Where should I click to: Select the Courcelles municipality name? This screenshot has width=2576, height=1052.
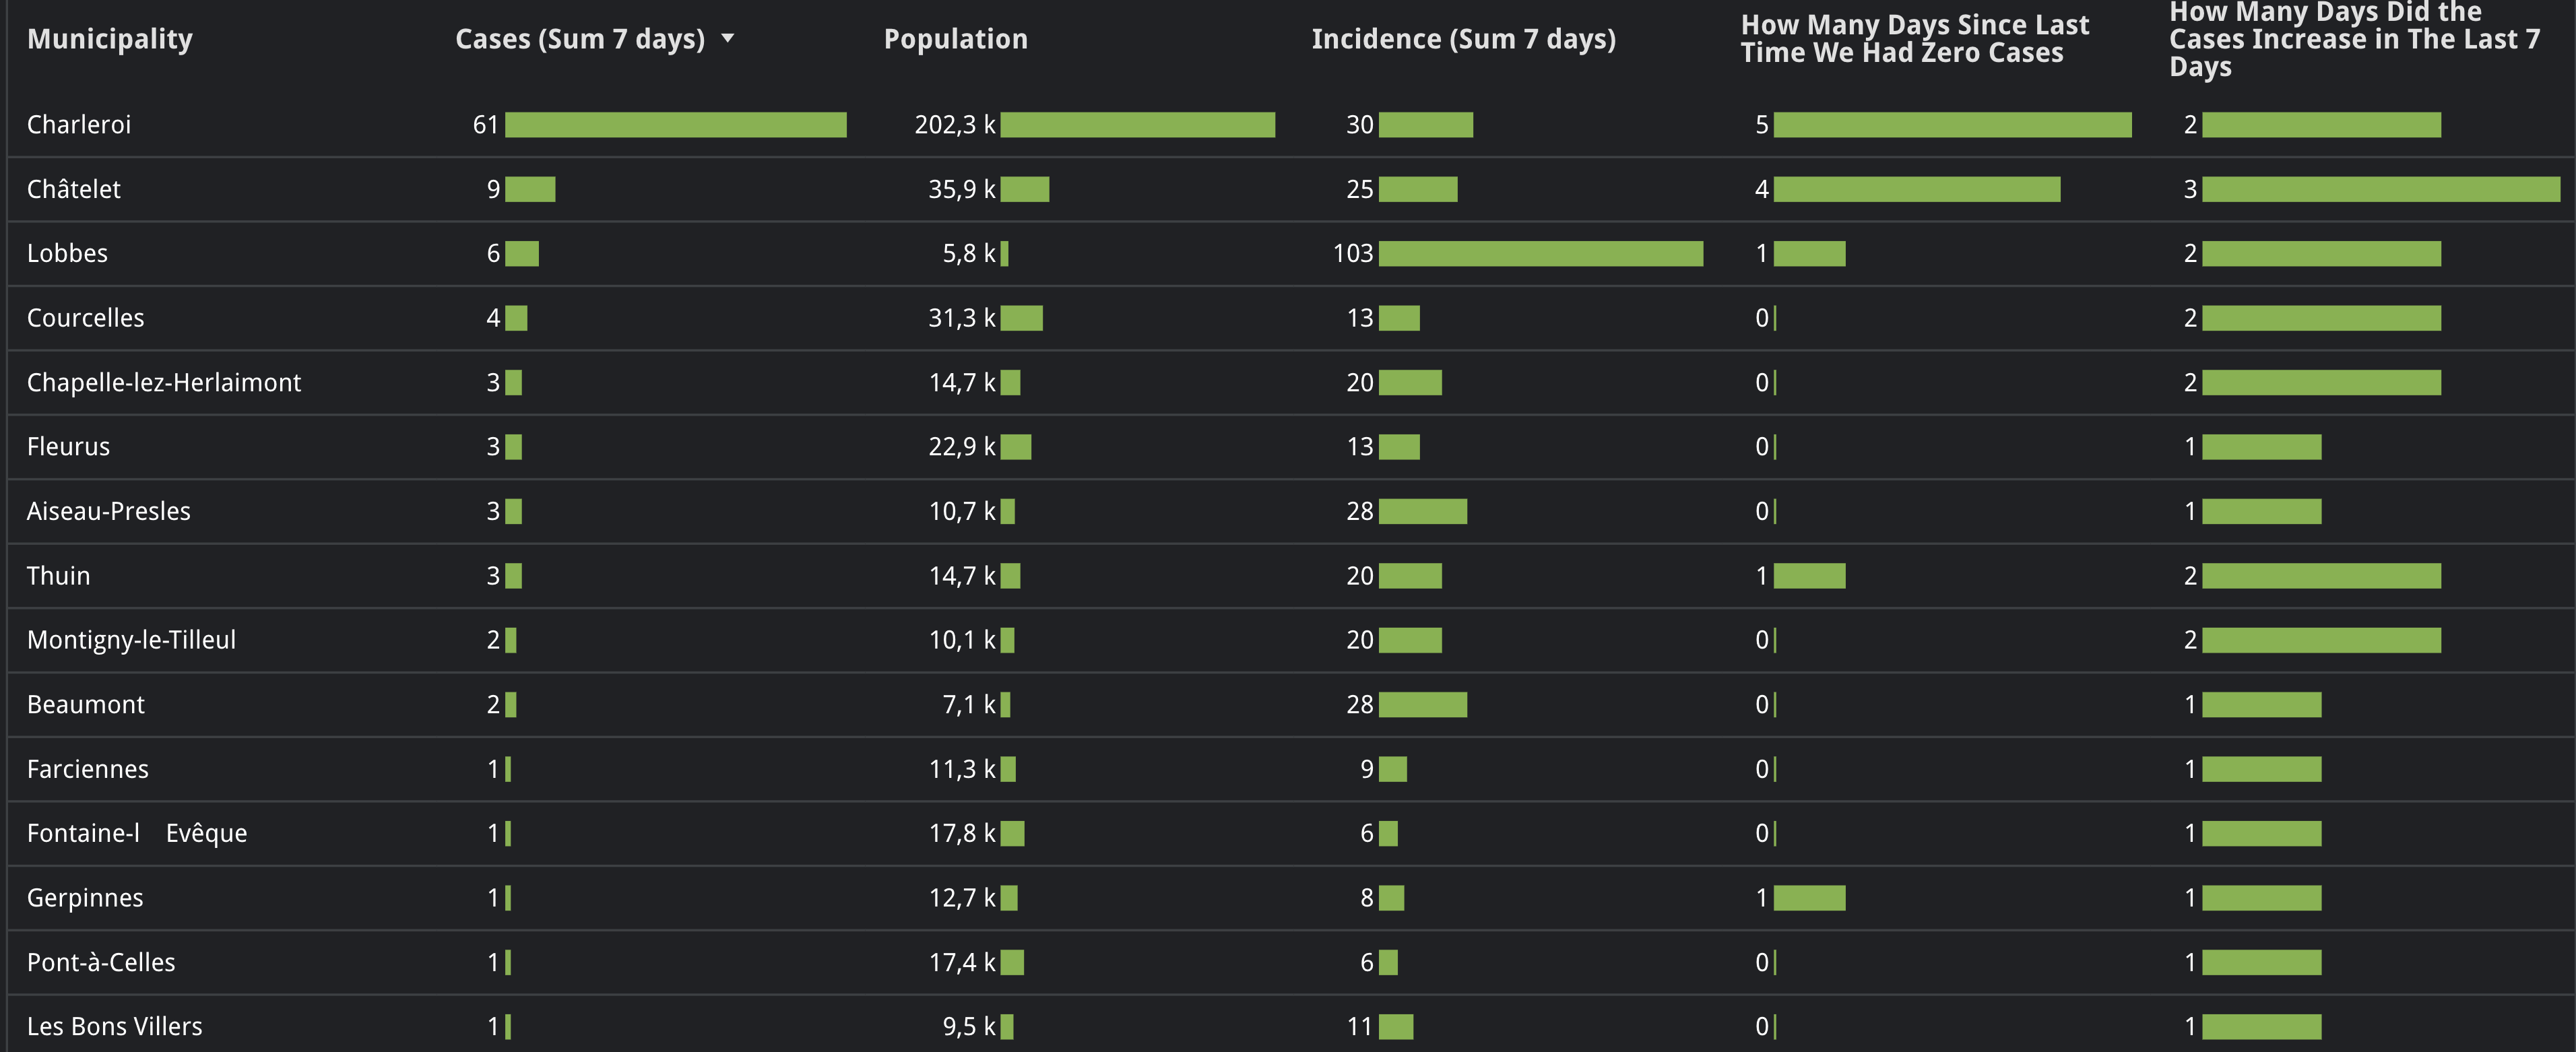tap(86, 318)
